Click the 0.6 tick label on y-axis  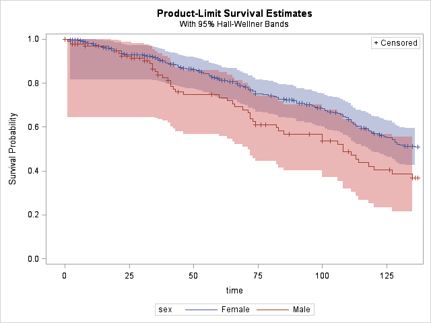click(x=32, y=127)
